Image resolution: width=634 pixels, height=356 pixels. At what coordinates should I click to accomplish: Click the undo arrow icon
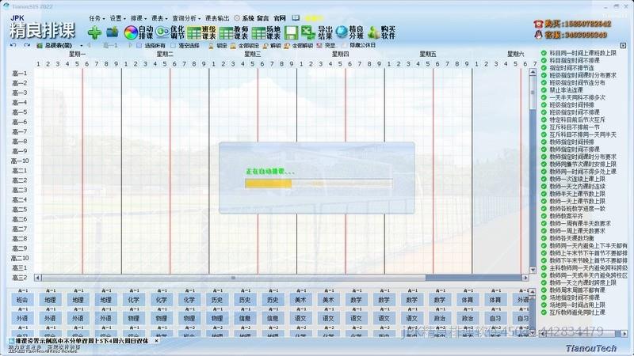click(x=13, y=45)
